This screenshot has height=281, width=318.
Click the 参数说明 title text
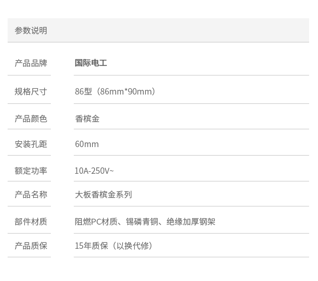pos(31,31)
